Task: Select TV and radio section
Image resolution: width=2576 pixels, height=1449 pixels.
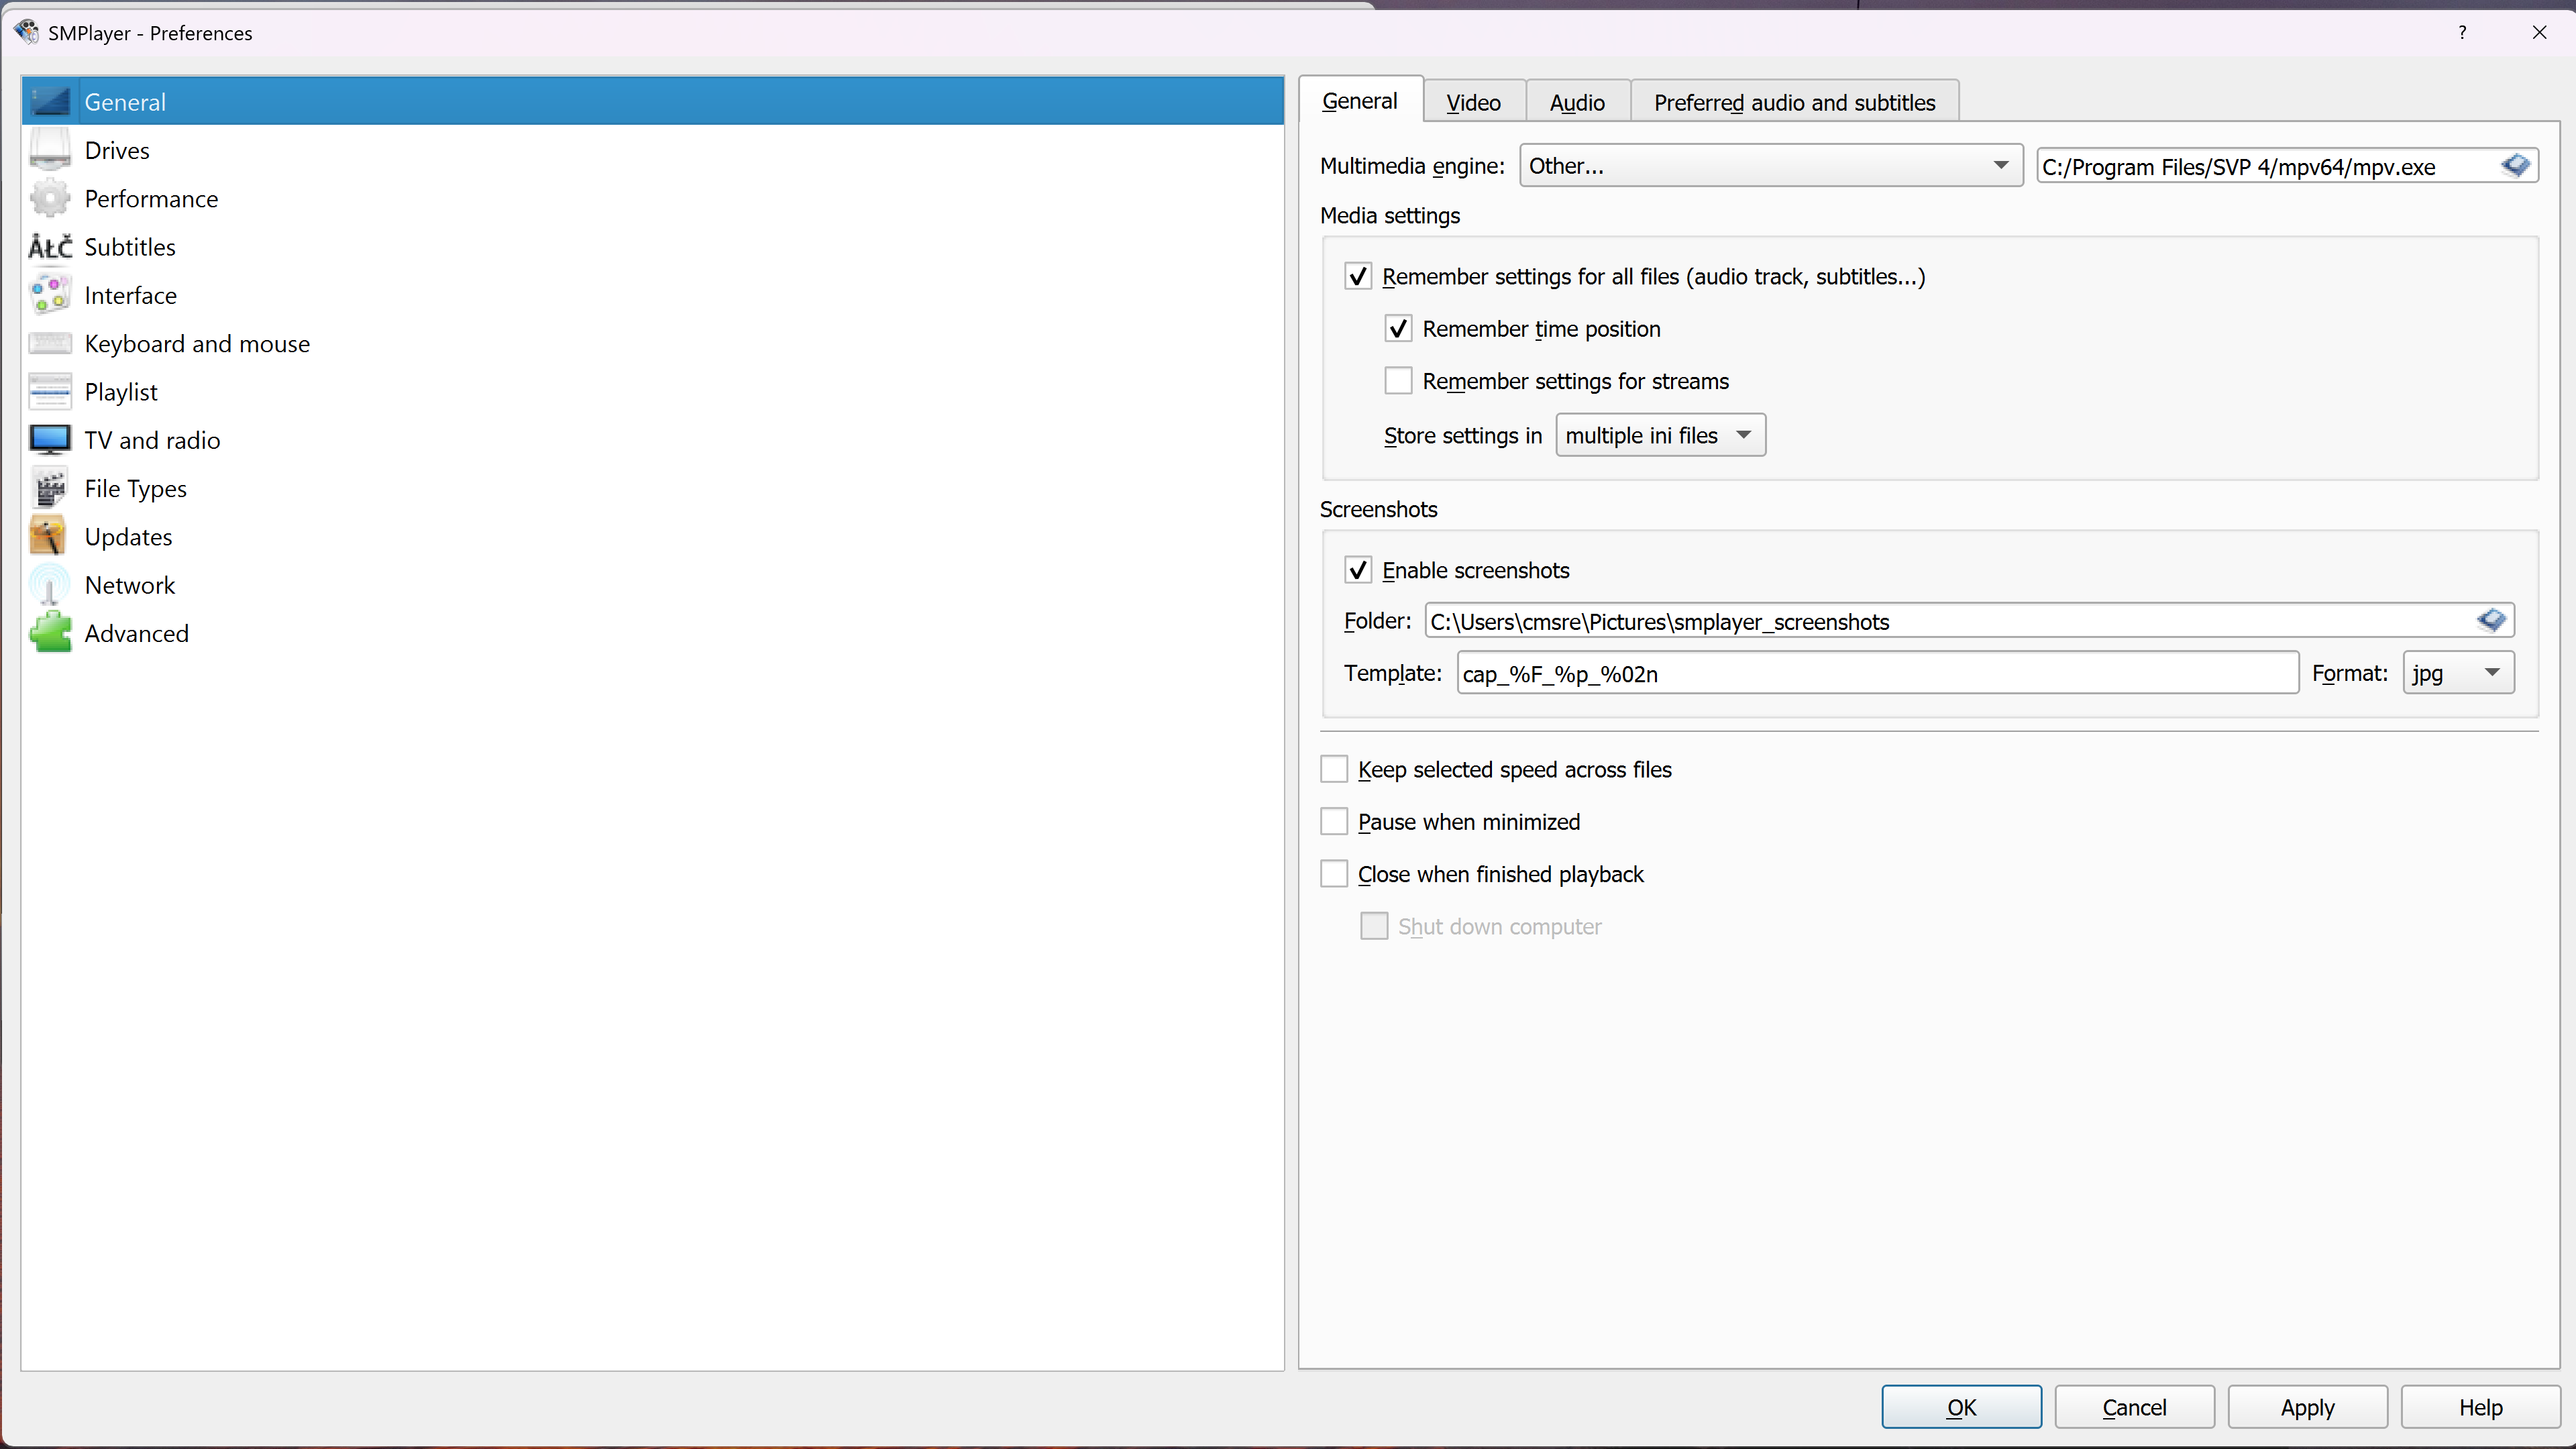Action: coord(653,440)
